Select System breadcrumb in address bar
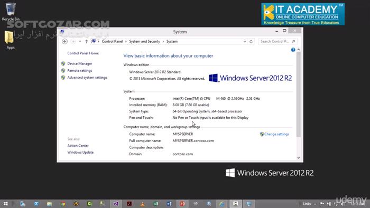The width and height of the screenshot is (370, 208). coord(172,41)
